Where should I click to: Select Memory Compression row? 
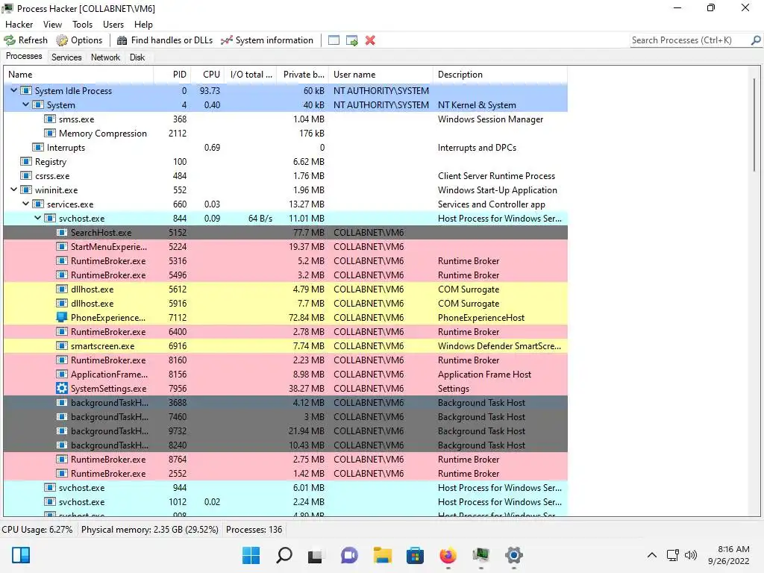pos(286,134)
